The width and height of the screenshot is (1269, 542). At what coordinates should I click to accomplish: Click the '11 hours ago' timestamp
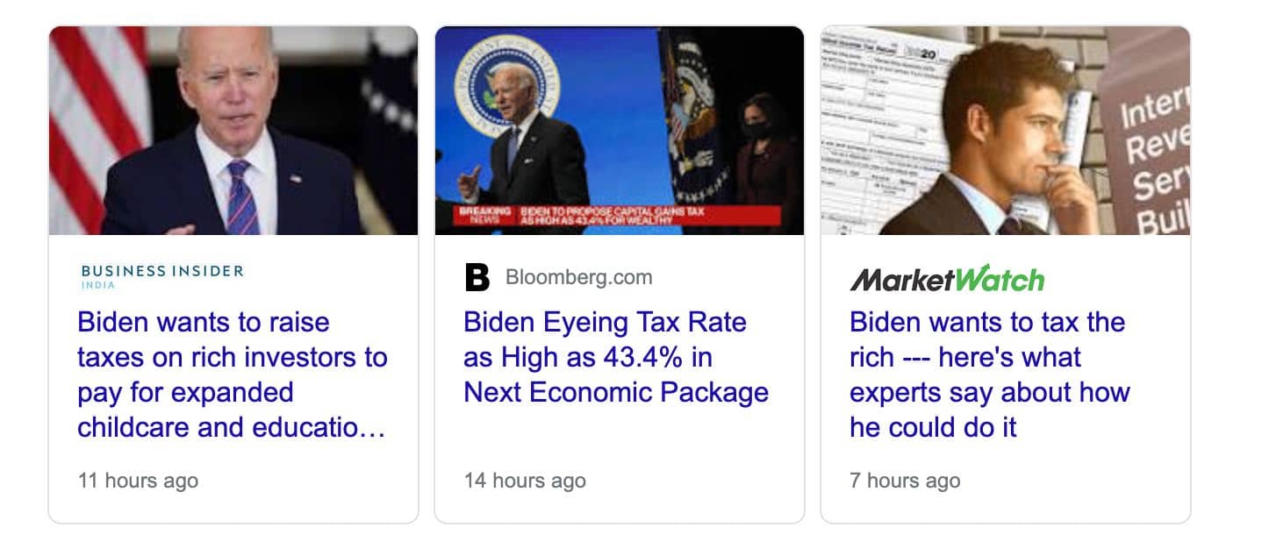pos(138,481)
